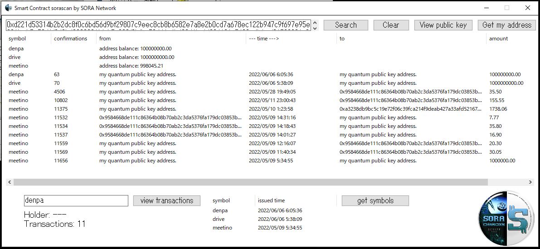
Task: Click time 2022/05/11 23:00:43
Action: point(272,100)
